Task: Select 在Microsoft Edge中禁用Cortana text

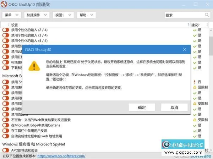Action: 36,125
